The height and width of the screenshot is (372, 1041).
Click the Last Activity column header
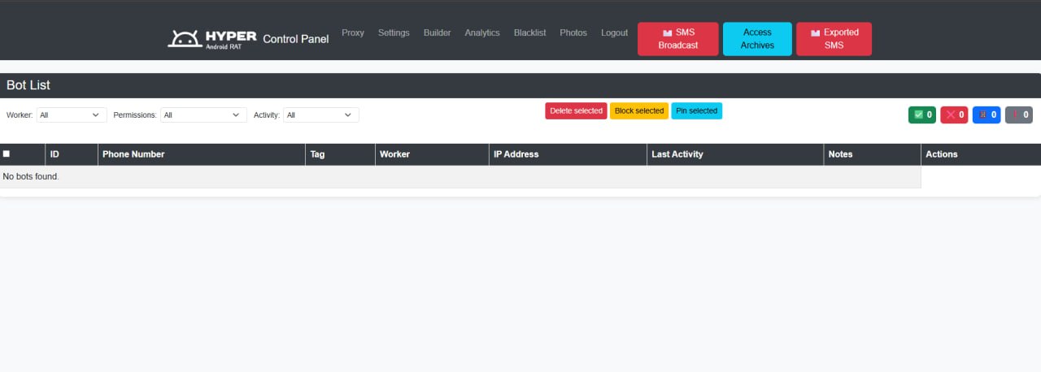click(677, 154)
